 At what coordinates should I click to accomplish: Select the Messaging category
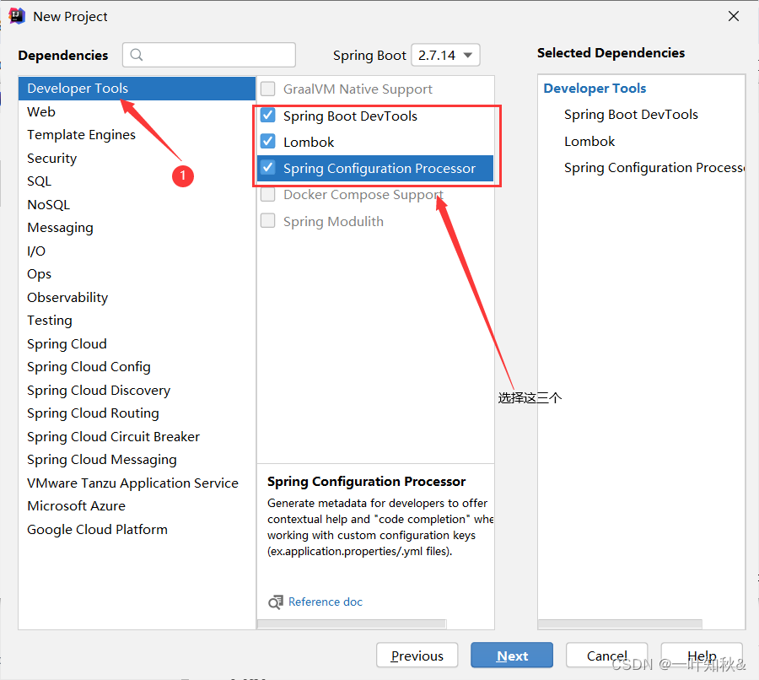pyautogui.click(x=137, y=228)
